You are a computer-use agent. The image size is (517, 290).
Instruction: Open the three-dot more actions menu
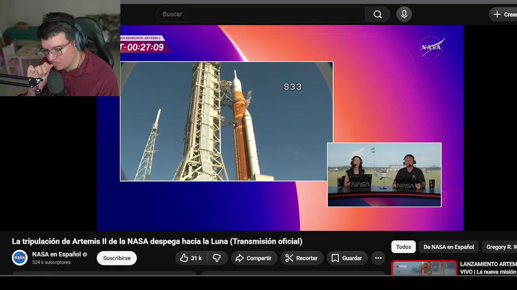tap(378, 258)
